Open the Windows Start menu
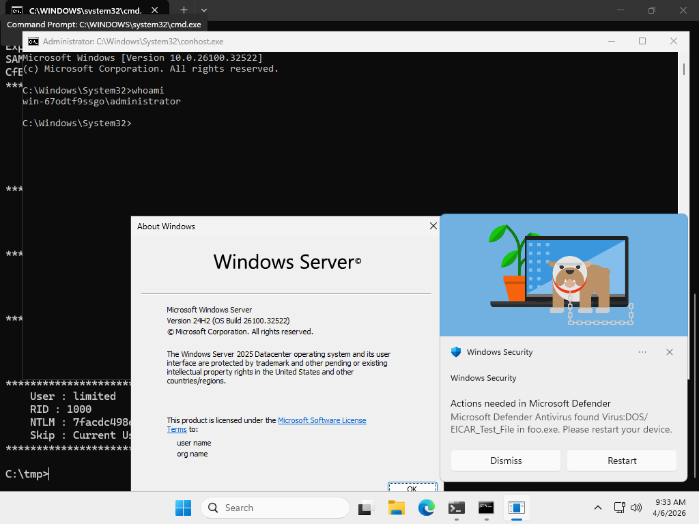 [x=183, y=508]
